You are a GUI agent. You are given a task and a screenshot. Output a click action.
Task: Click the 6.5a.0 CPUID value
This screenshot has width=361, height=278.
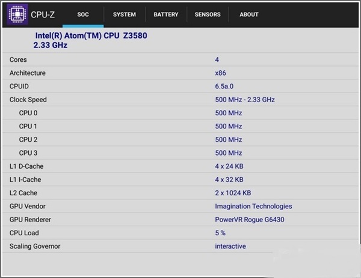(224, 86)
